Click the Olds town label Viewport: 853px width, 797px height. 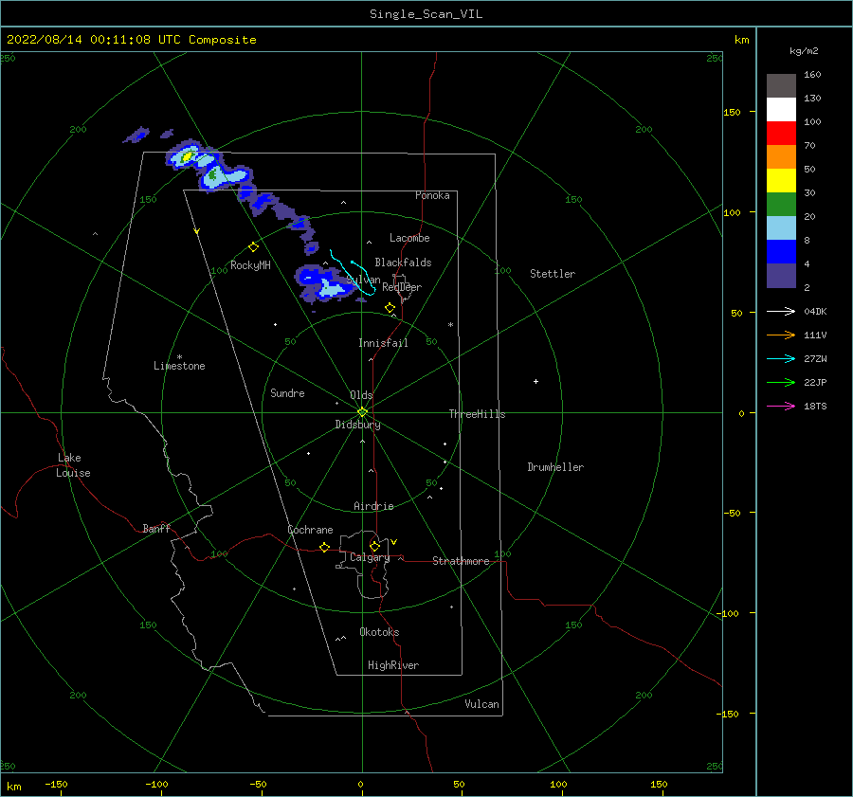[361, 395]
